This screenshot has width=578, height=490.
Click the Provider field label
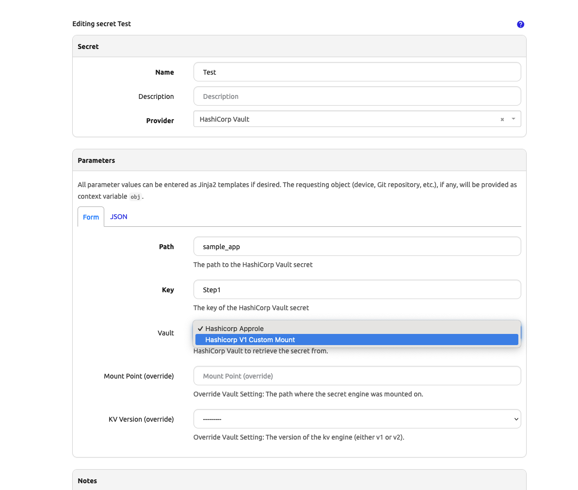[x=160, y=121]
